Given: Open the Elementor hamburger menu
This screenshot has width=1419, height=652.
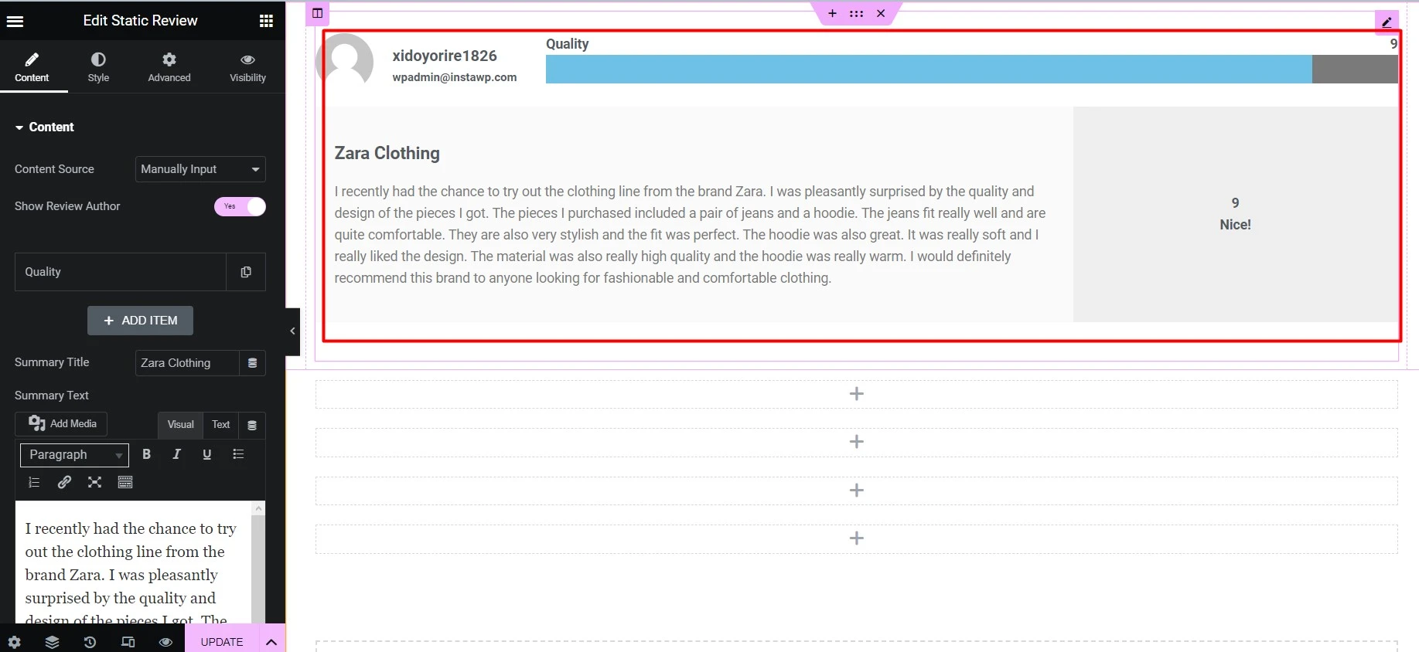Looking at the screenshot, I should point(15,21).
